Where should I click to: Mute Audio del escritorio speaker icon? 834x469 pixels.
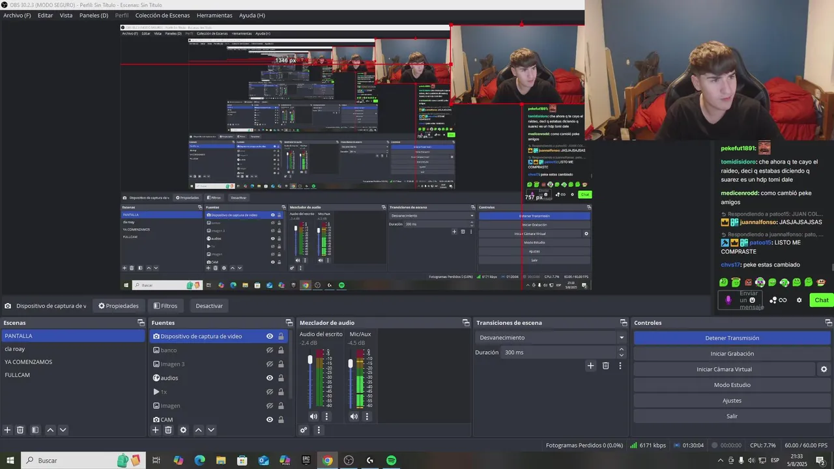(313, 416)
